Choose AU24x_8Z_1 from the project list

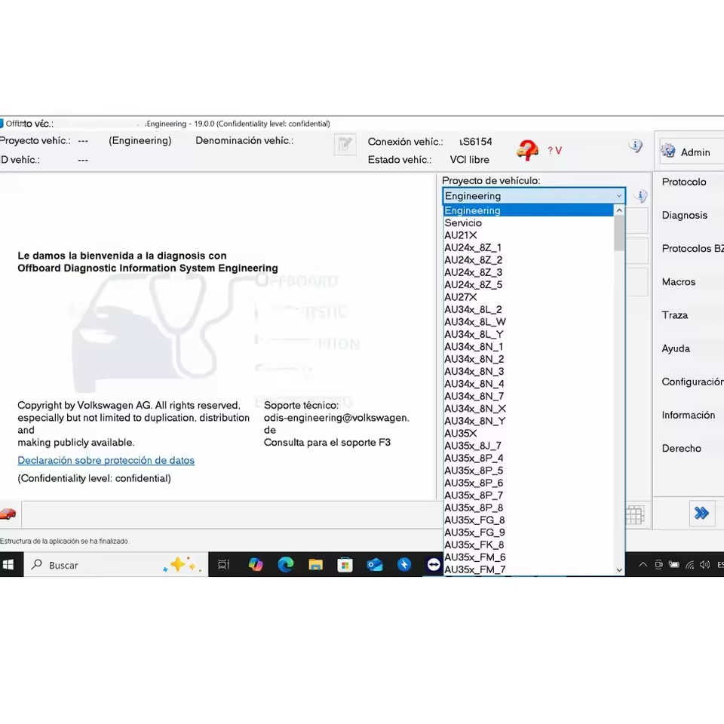(x=528, y=248)
